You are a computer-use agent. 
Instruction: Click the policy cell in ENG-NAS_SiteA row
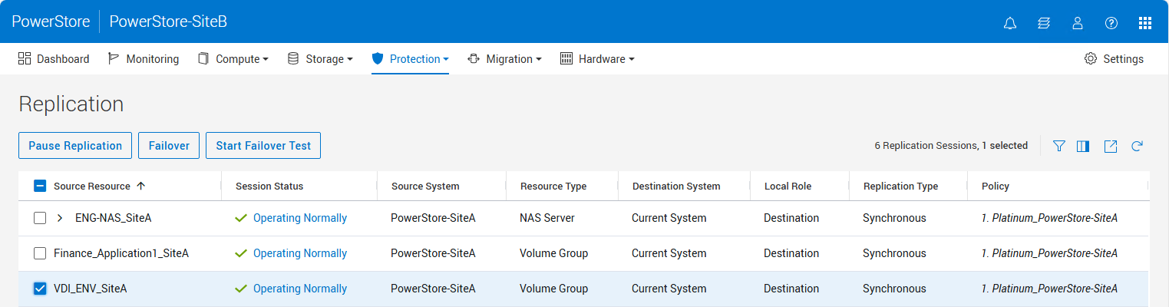tap(1049, 218)
